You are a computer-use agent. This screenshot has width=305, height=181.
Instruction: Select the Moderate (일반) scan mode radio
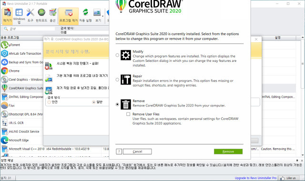tap(94, 102)
